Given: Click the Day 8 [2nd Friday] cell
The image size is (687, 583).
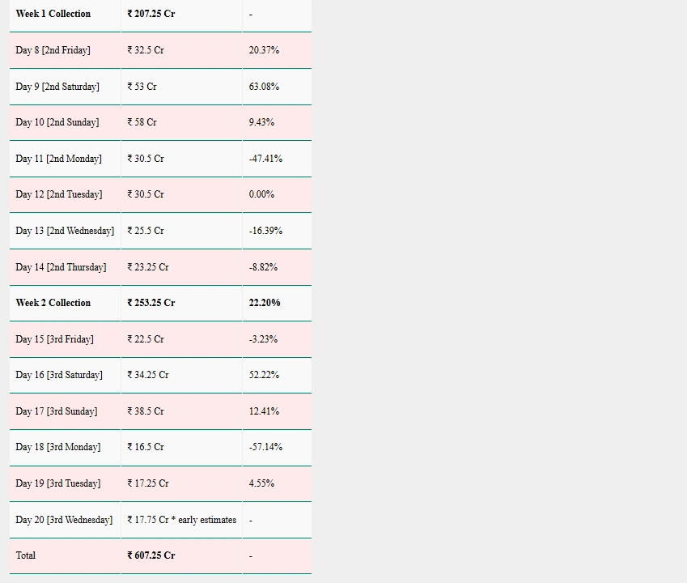Looking at the screenshot, I should click(x=53, y=50).
